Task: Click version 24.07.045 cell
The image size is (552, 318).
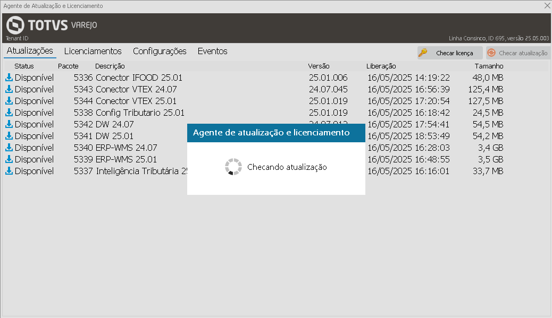Action: [x=328, y=89]
